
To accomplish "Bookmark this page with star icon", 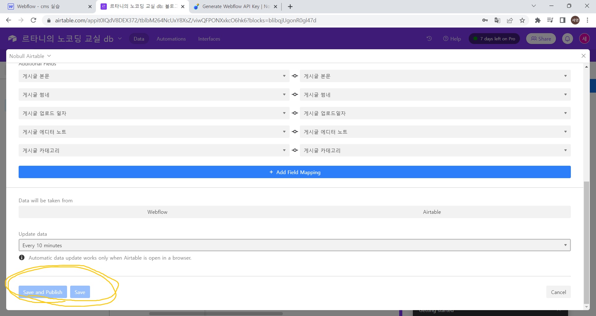I will 522,20.
